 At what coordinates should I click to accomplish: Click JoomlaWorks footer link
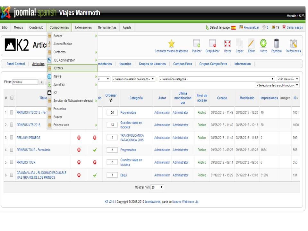(x=153, y=202)
